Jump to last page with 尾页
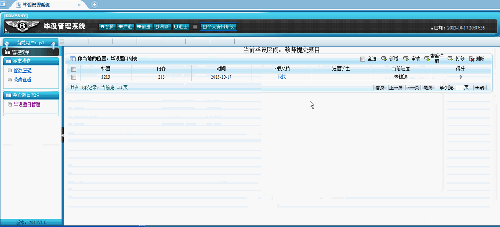The image size is (500, 227). [428, 88]
